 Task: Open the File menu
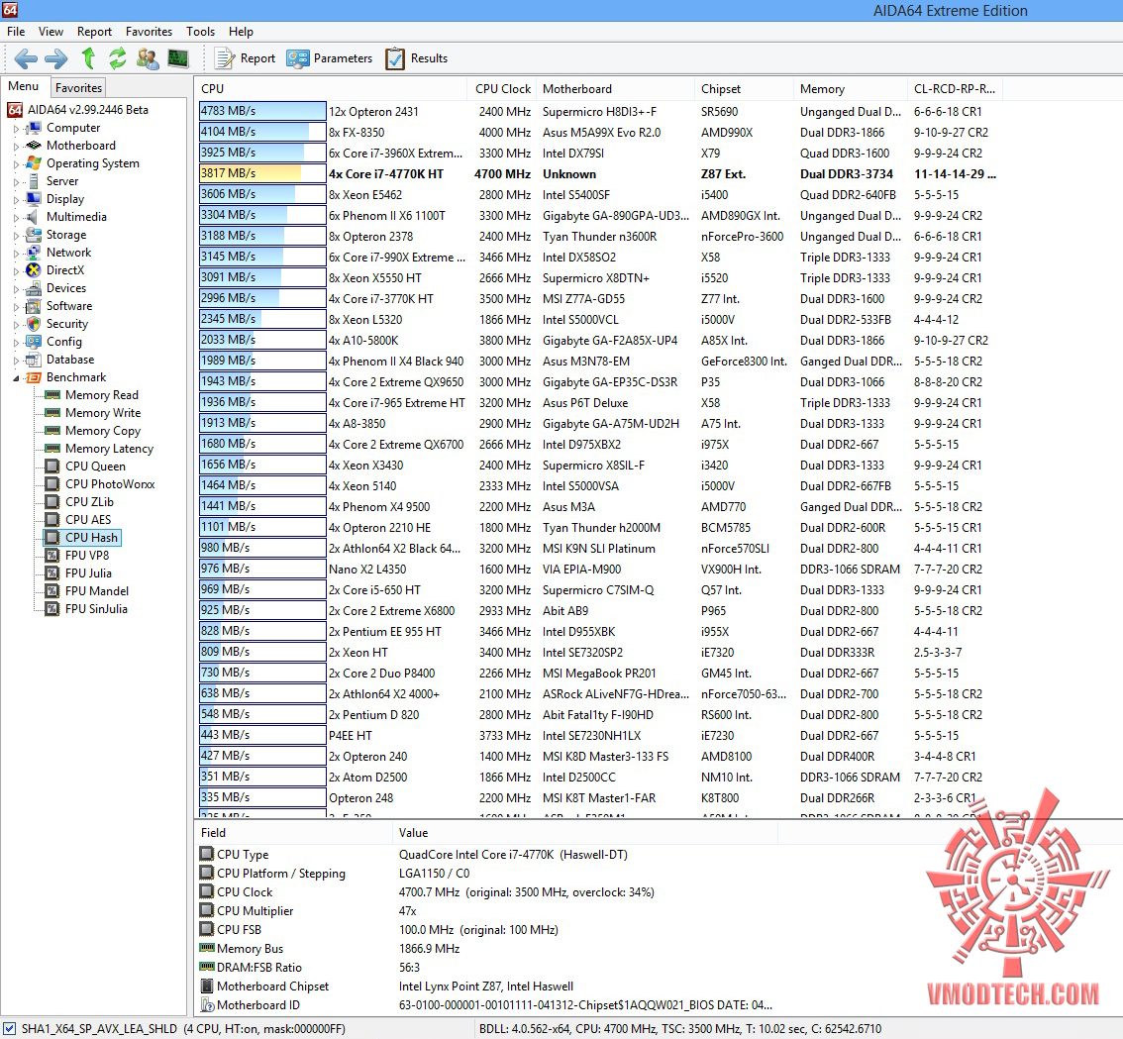click(x=16, y=32)
